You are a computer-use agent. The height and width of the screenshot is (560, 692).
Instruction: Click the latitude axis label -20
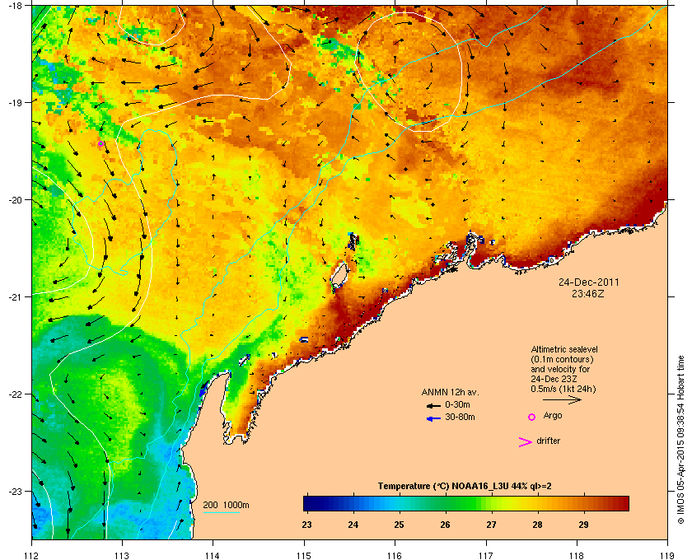coord(16,199)
